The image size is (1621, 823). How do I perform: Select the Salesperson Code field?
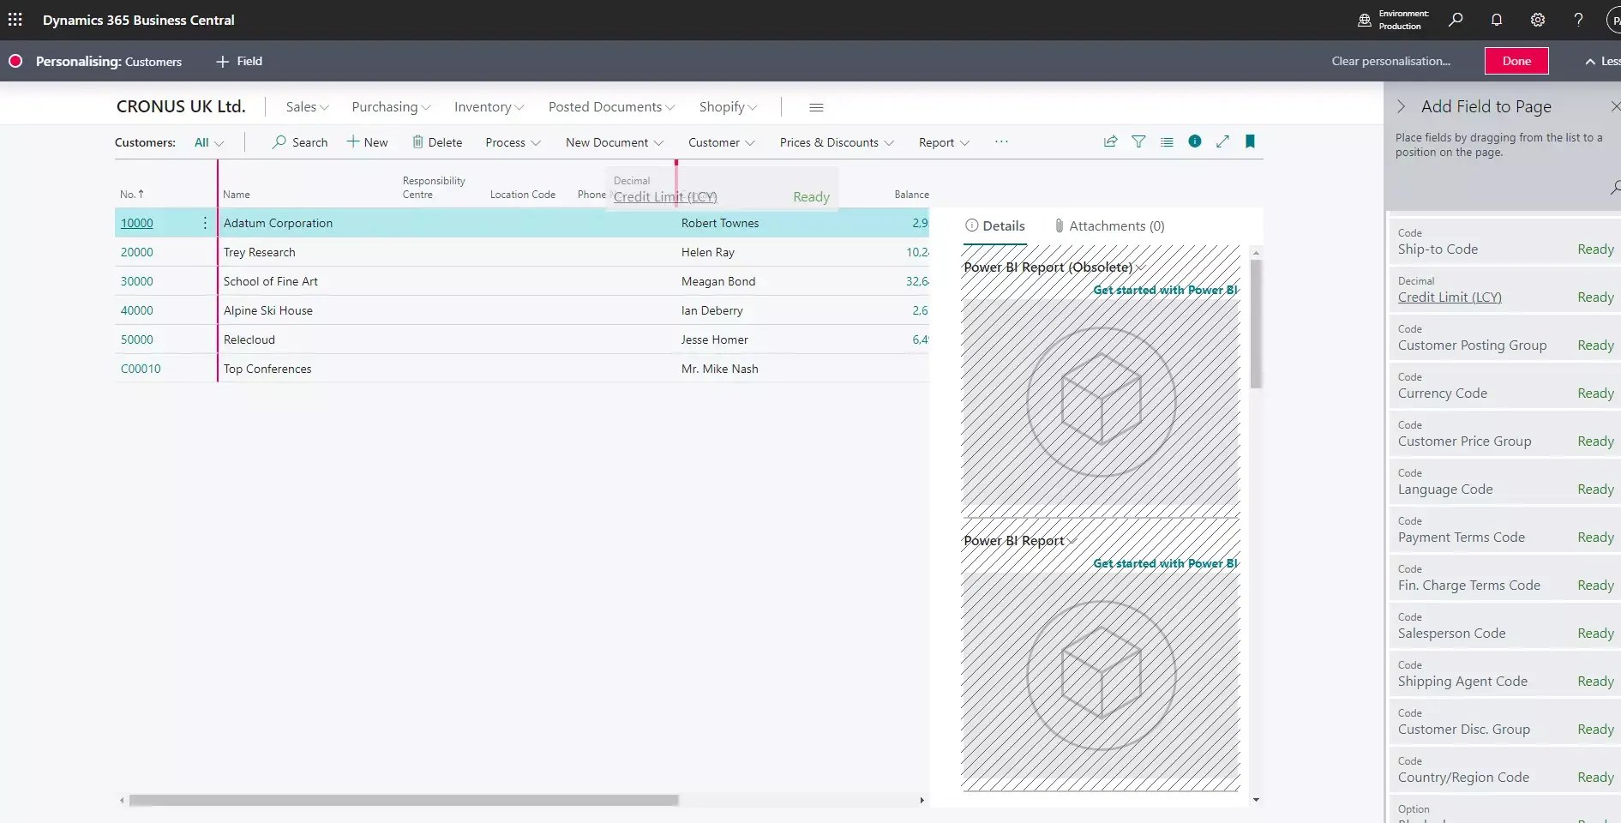[1504, 627]
